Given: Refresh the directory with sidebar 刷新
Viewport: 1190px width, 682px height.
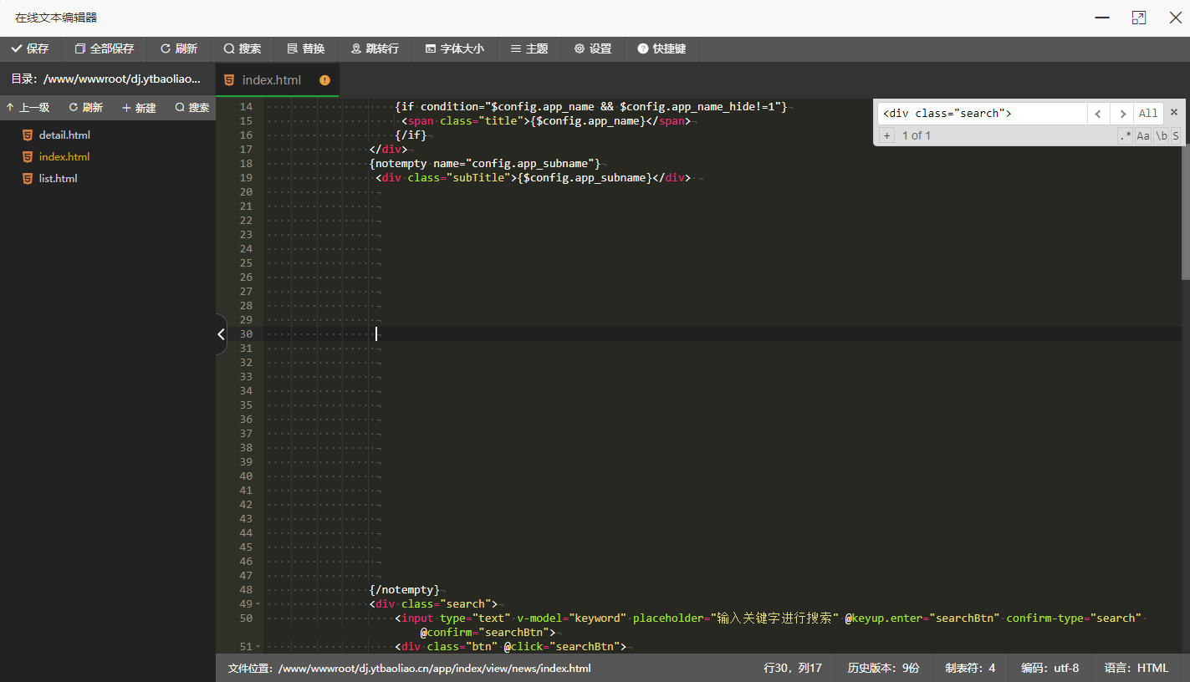Looking at the screenshot, I should (x=85, y=107).
